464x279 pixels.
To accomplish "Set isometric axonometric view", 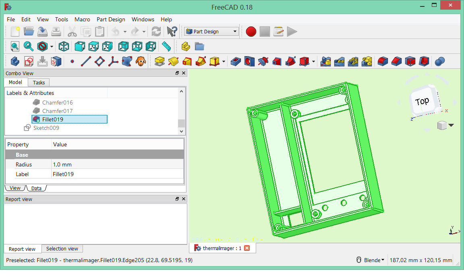I will coord(64,46).
